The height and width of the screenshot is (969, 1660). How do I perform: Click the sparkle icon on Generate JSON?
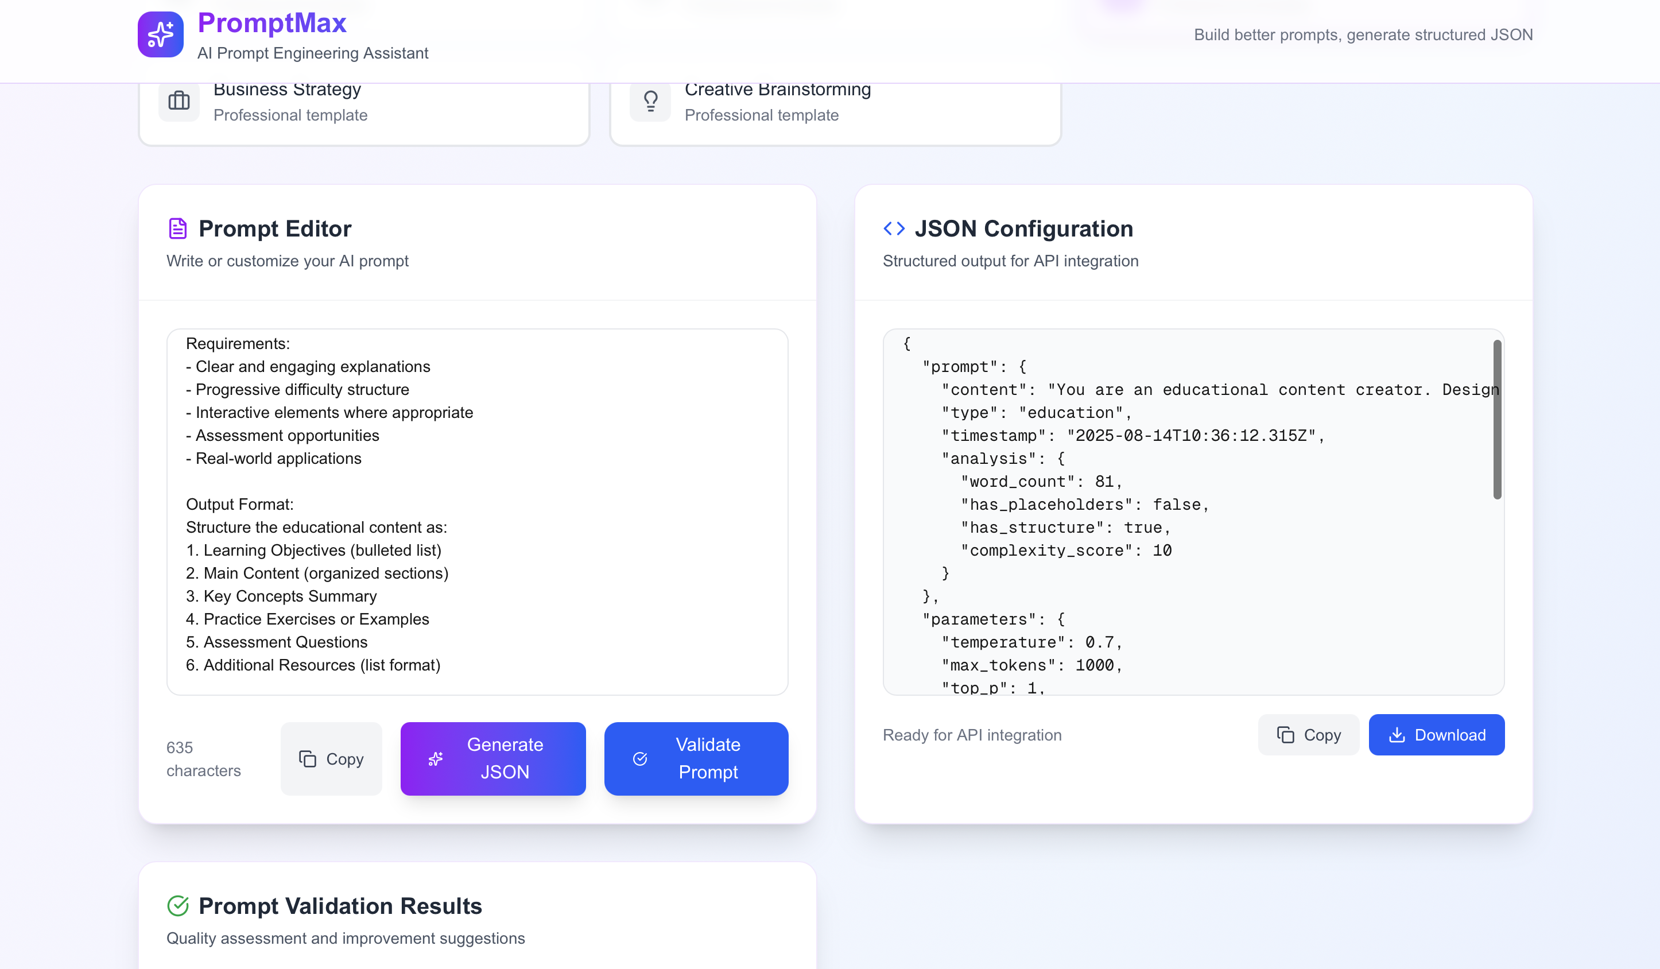[436, 759]
